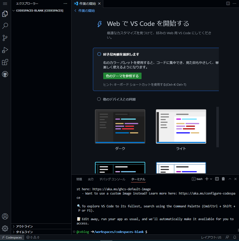
Task: Open Codespaces remote indicator in status bar
Action: [x=12, y=237]
